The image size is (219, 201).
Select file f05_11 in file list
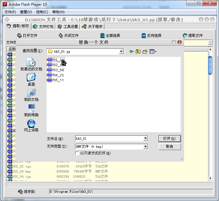pos(56,80)
